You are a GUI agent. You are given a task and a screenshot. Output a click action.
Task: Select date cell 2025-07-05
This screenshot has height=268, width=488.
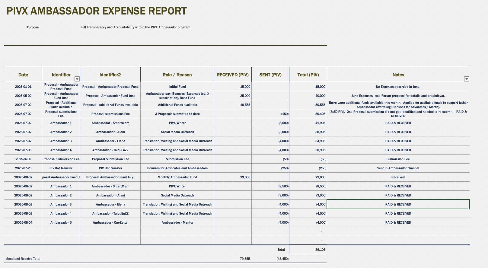[x=23, y=150]
